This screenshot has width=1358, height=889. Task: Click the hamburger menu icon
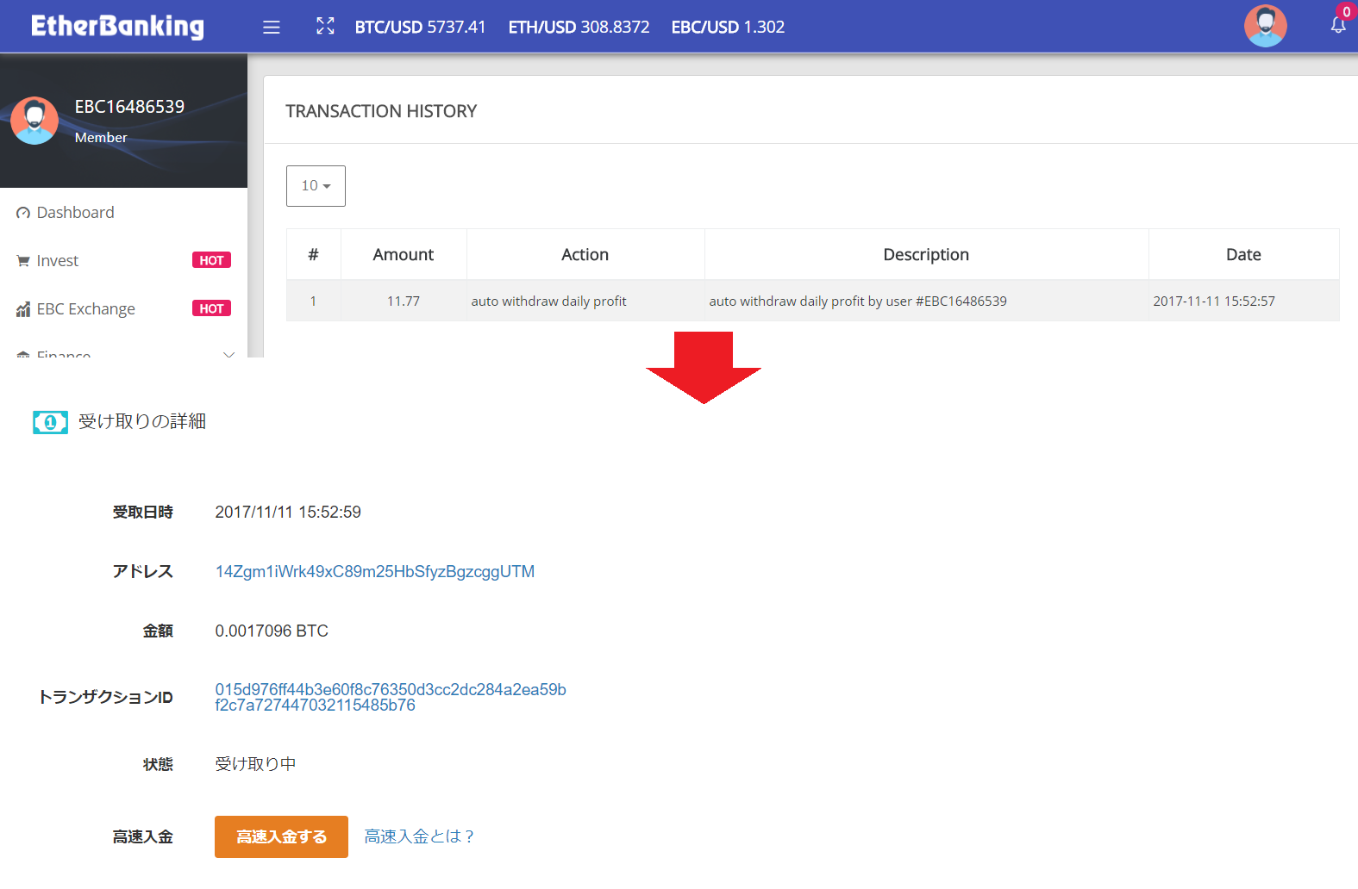pos(272,28)
